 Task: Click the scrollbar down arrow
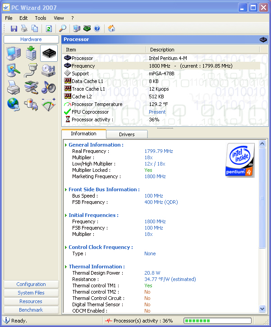(x=262, y=309)
